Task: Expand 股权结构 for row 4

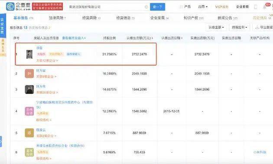Action: [x=44, y=120]
